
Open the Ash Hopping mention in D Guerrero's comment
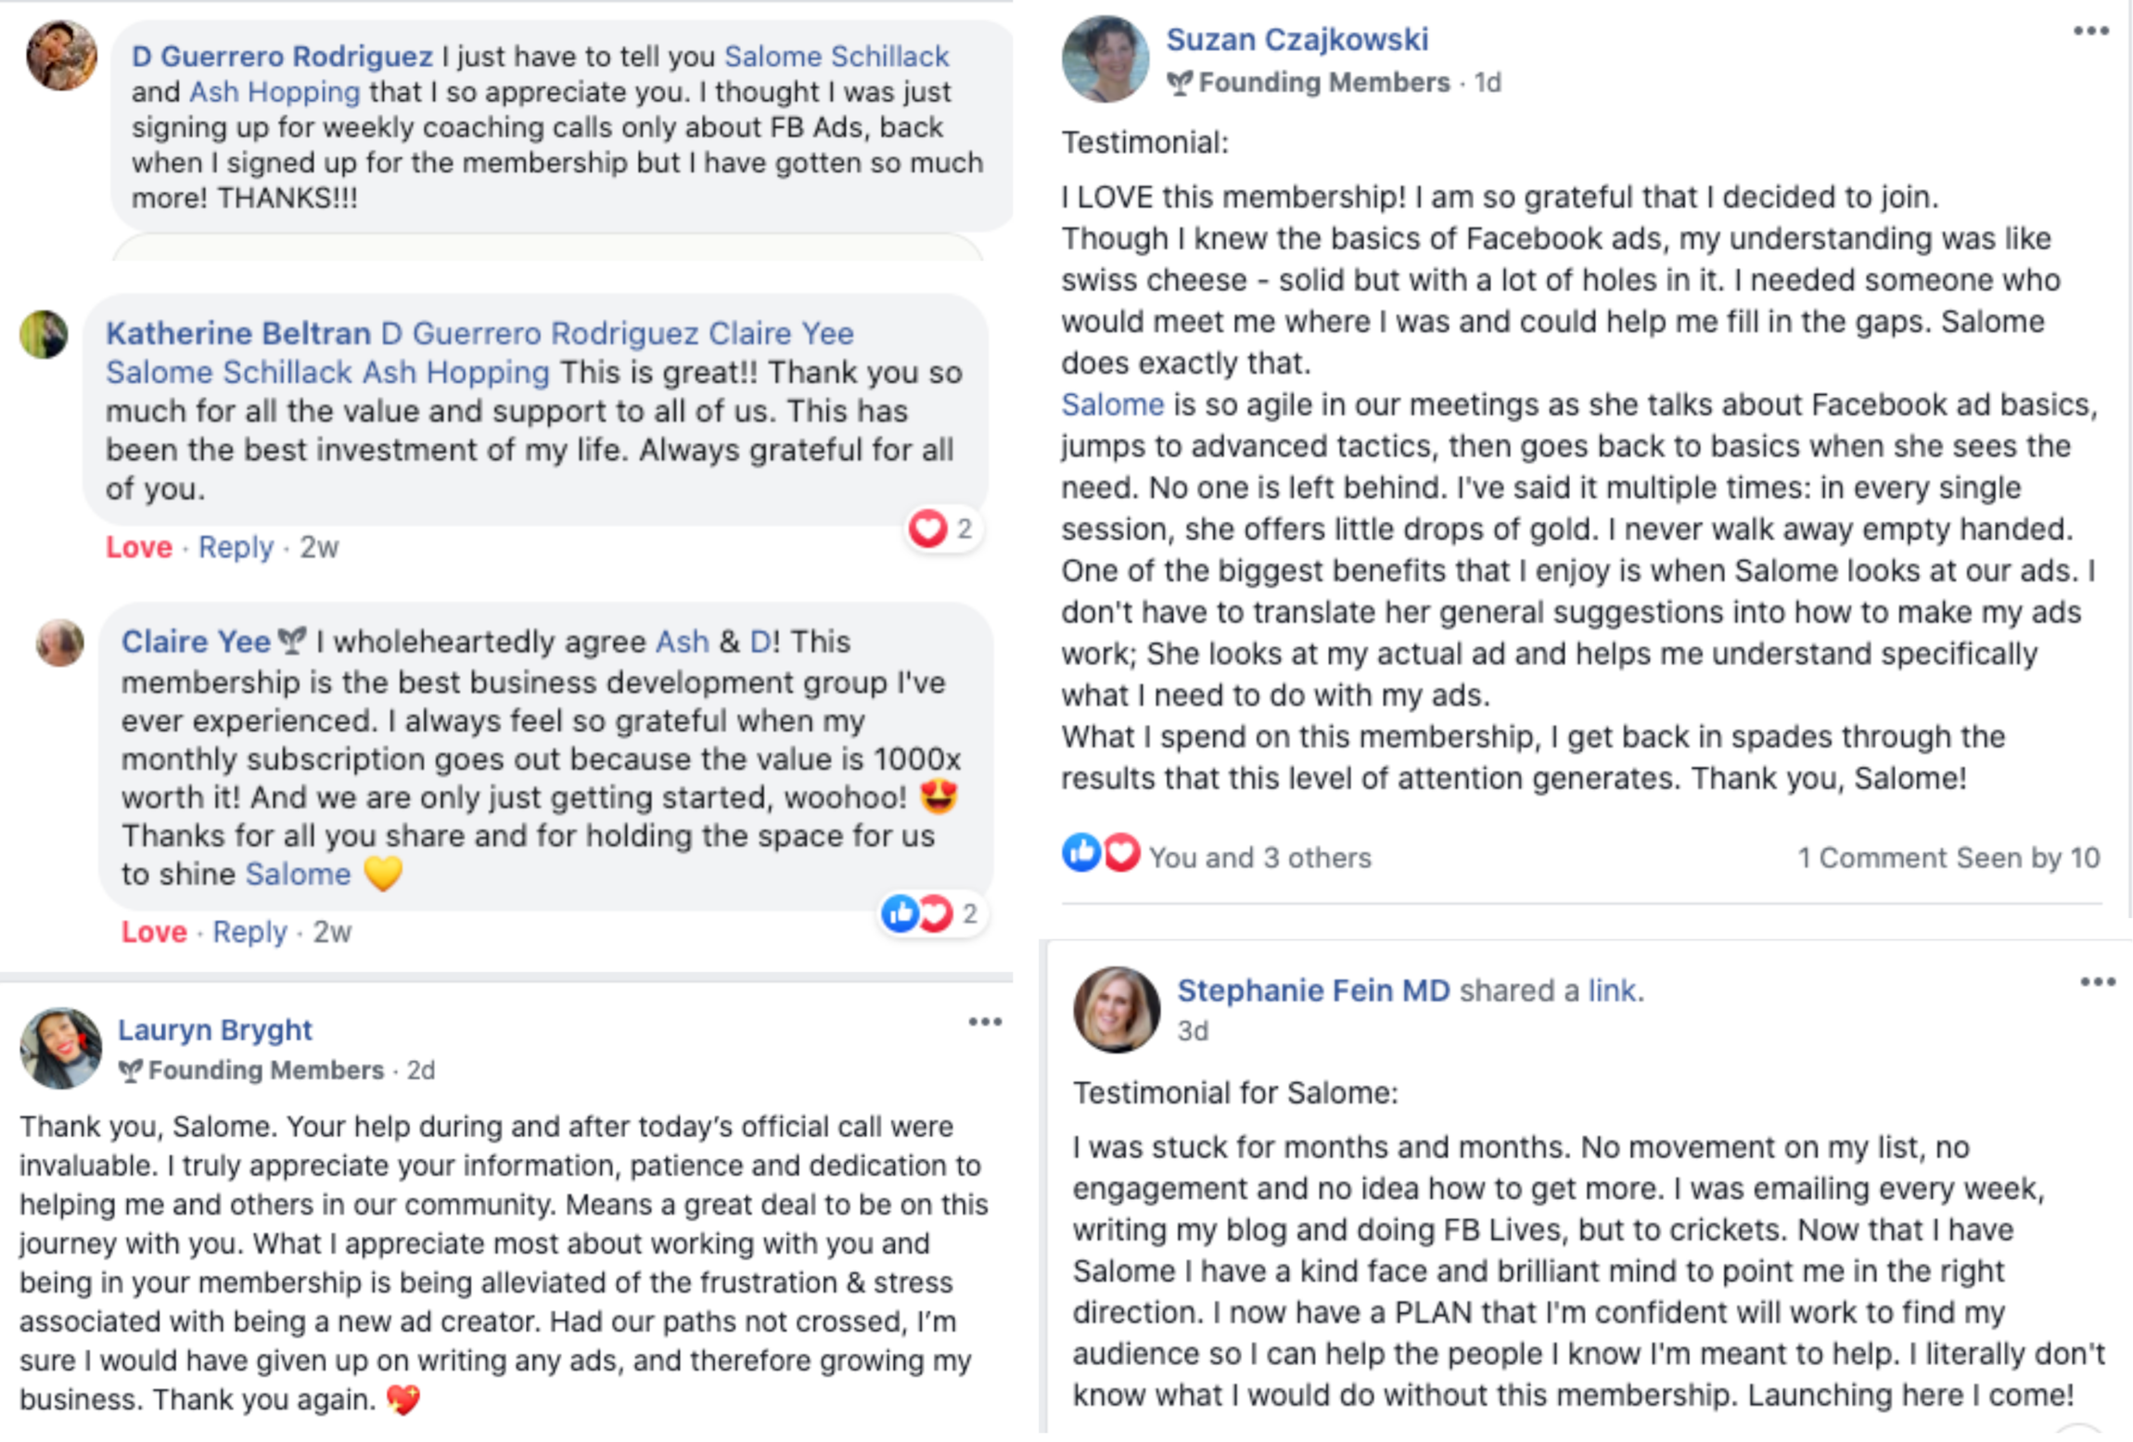(275, 92)
